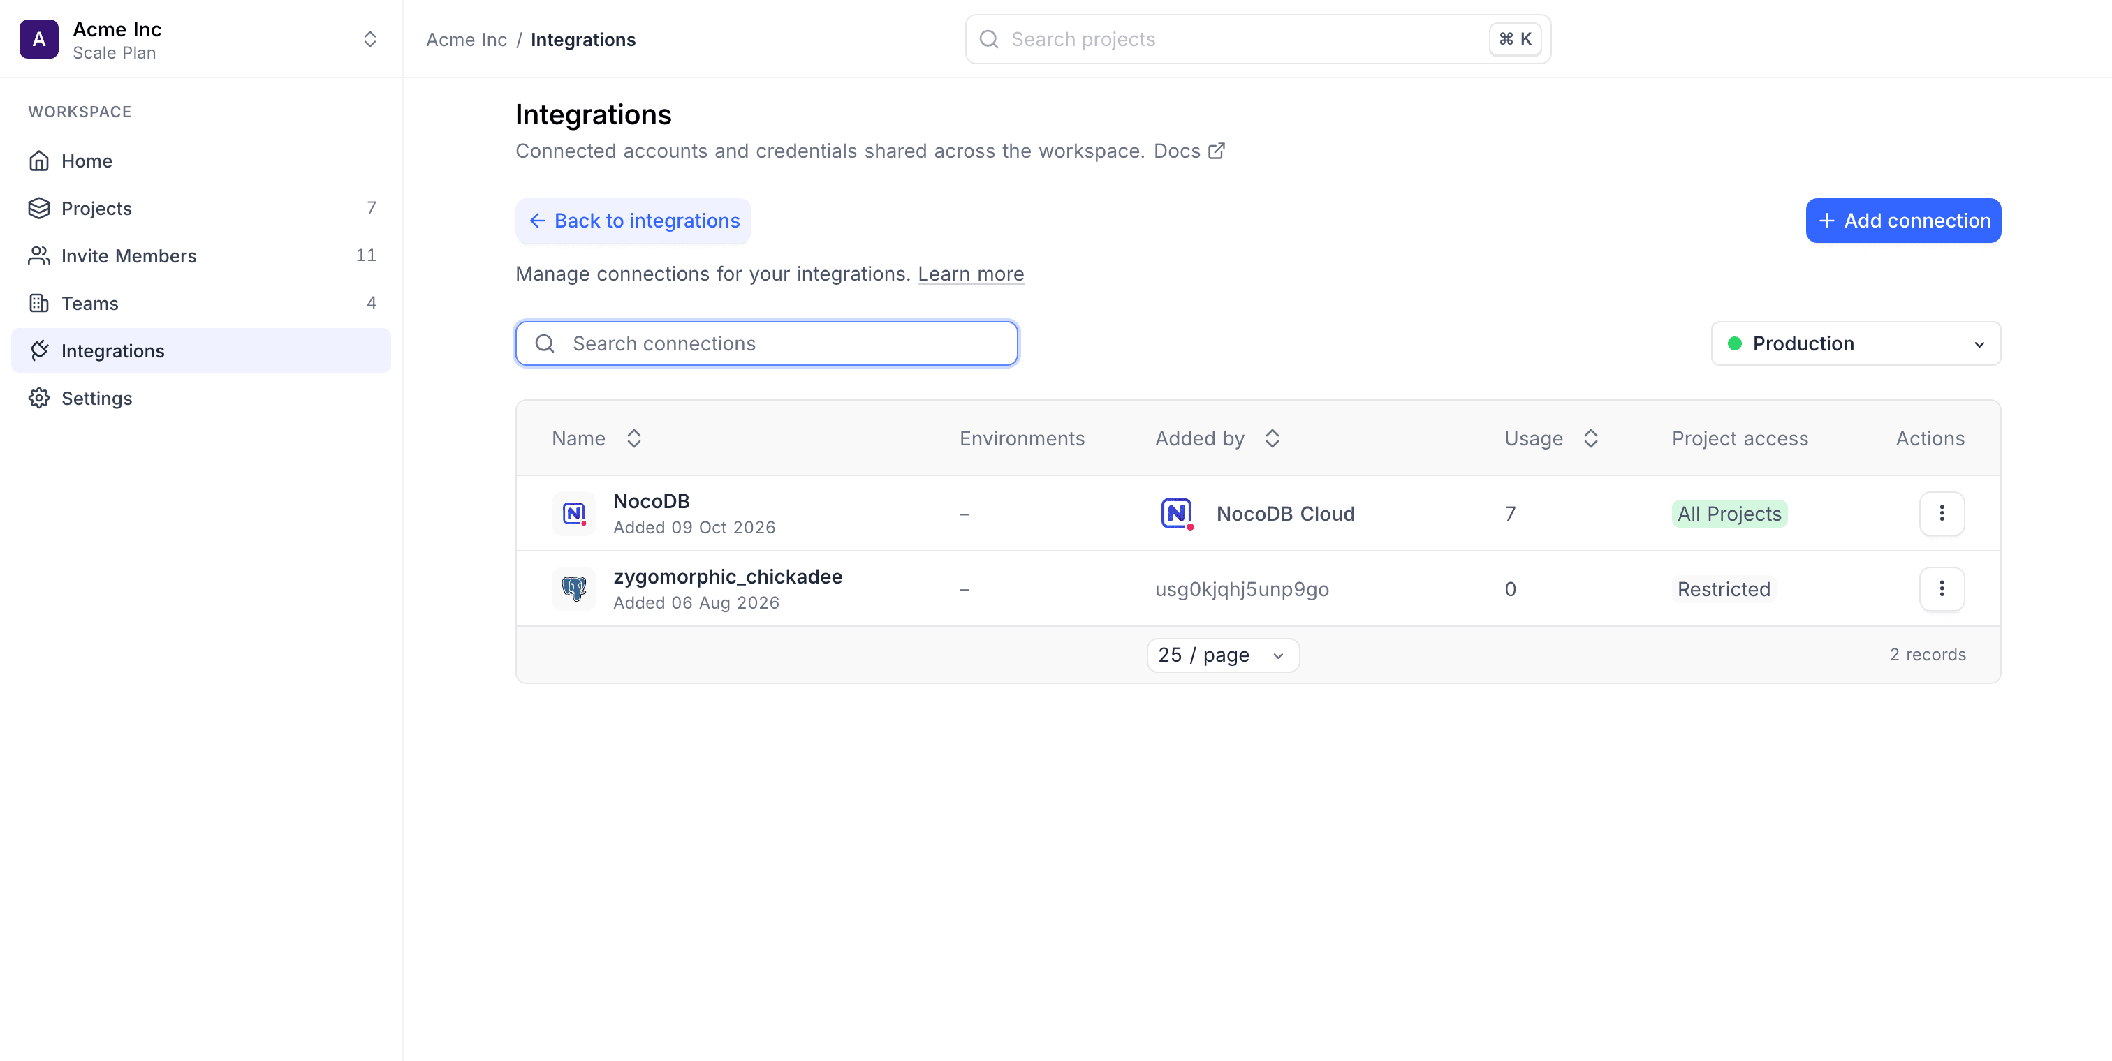The image size is (2112, 1061).
Task: Click the NocoDB Cloud logo icon
Action: [x=1177, y=514]
